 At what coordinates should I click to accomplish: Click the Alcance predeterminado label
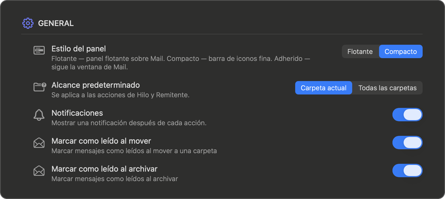click(96, 85)
